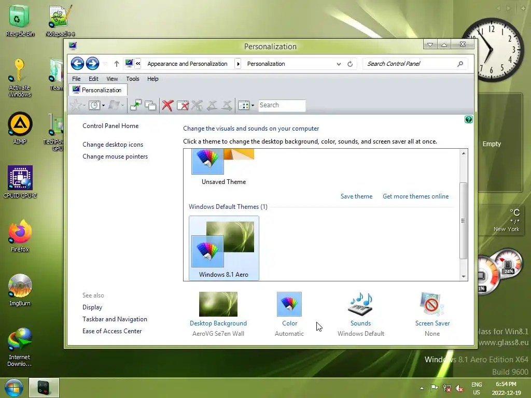Click the green help question mark icon
The width and height of the screenshot is (531, 398).
tap(468, 120)
